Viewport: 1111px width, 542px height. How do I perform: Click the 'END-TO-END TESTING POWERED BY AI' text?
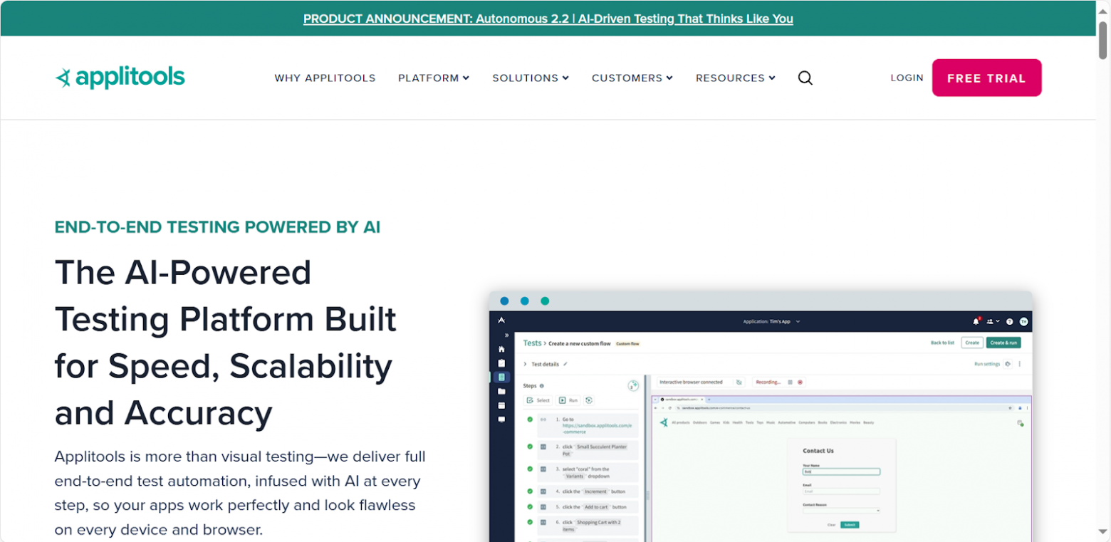coord(217,227)
